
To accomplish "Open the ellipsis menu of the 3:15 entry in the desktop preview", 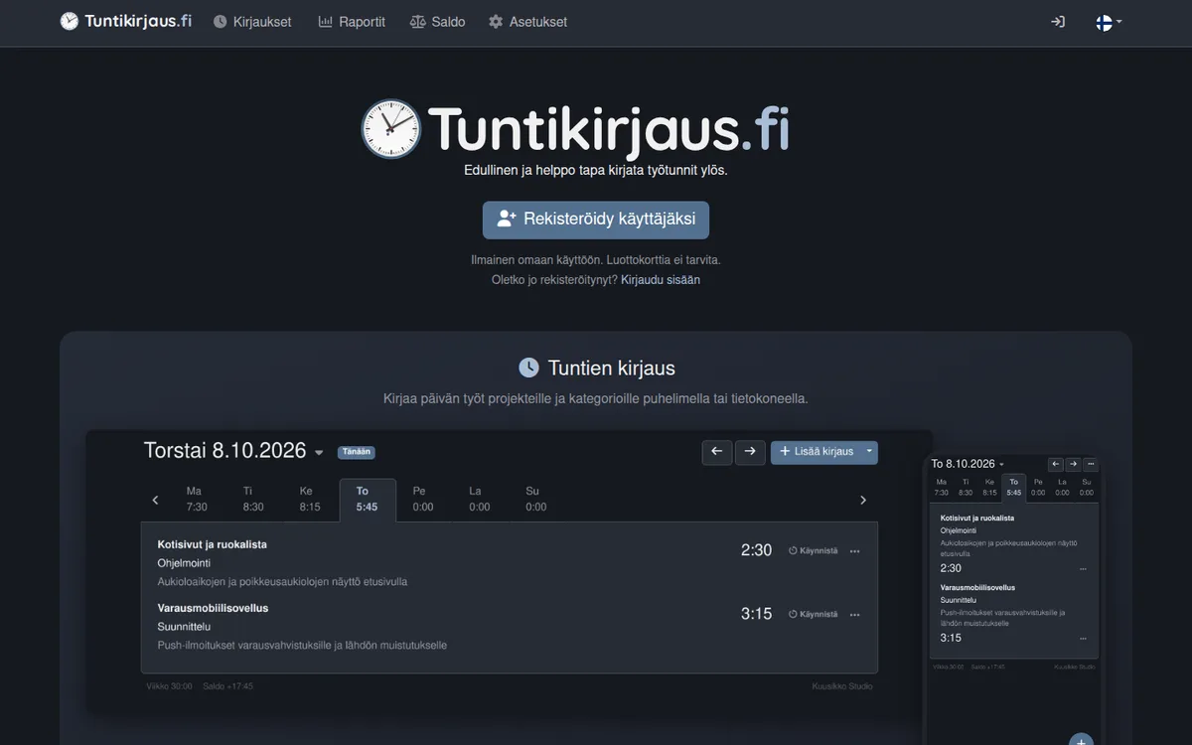I will [x=854, y=615].
